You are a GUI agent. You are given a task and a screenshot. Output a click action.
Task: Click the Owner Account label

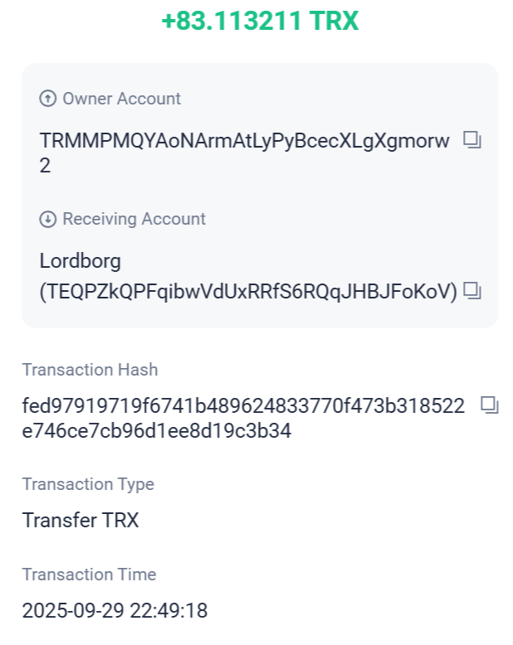pos(121,99)
